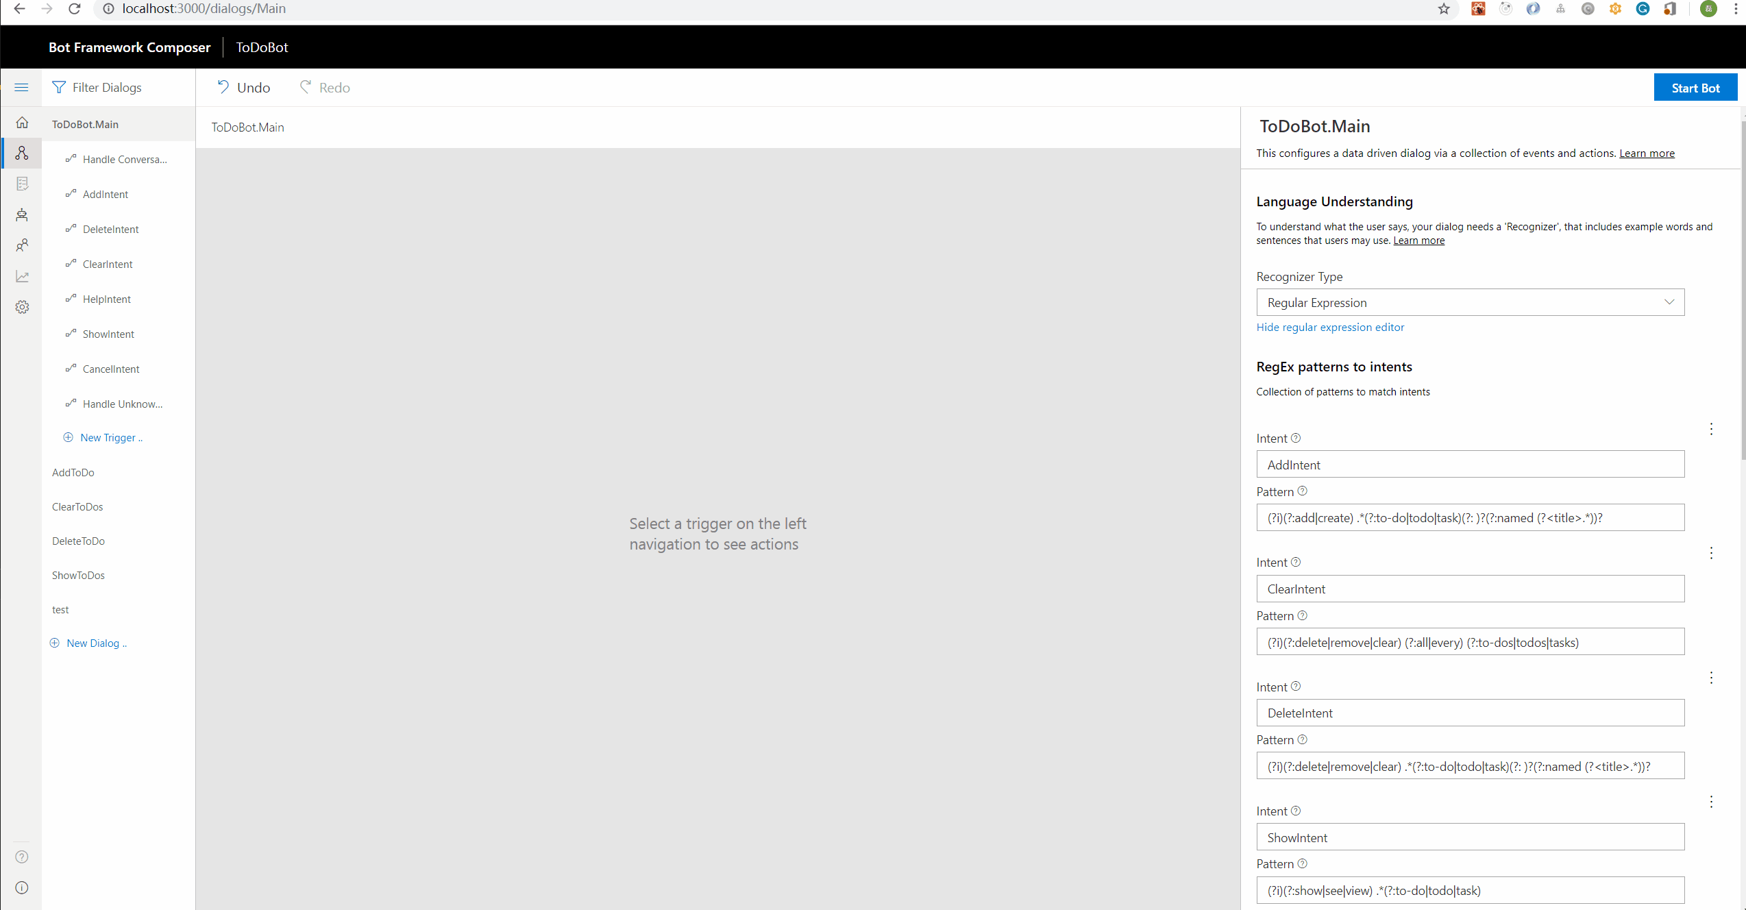This screenshot has width=1746, height=910.
Task: Click the Filter Dialogs funnel icon
Action: click(x=59, y=87)
